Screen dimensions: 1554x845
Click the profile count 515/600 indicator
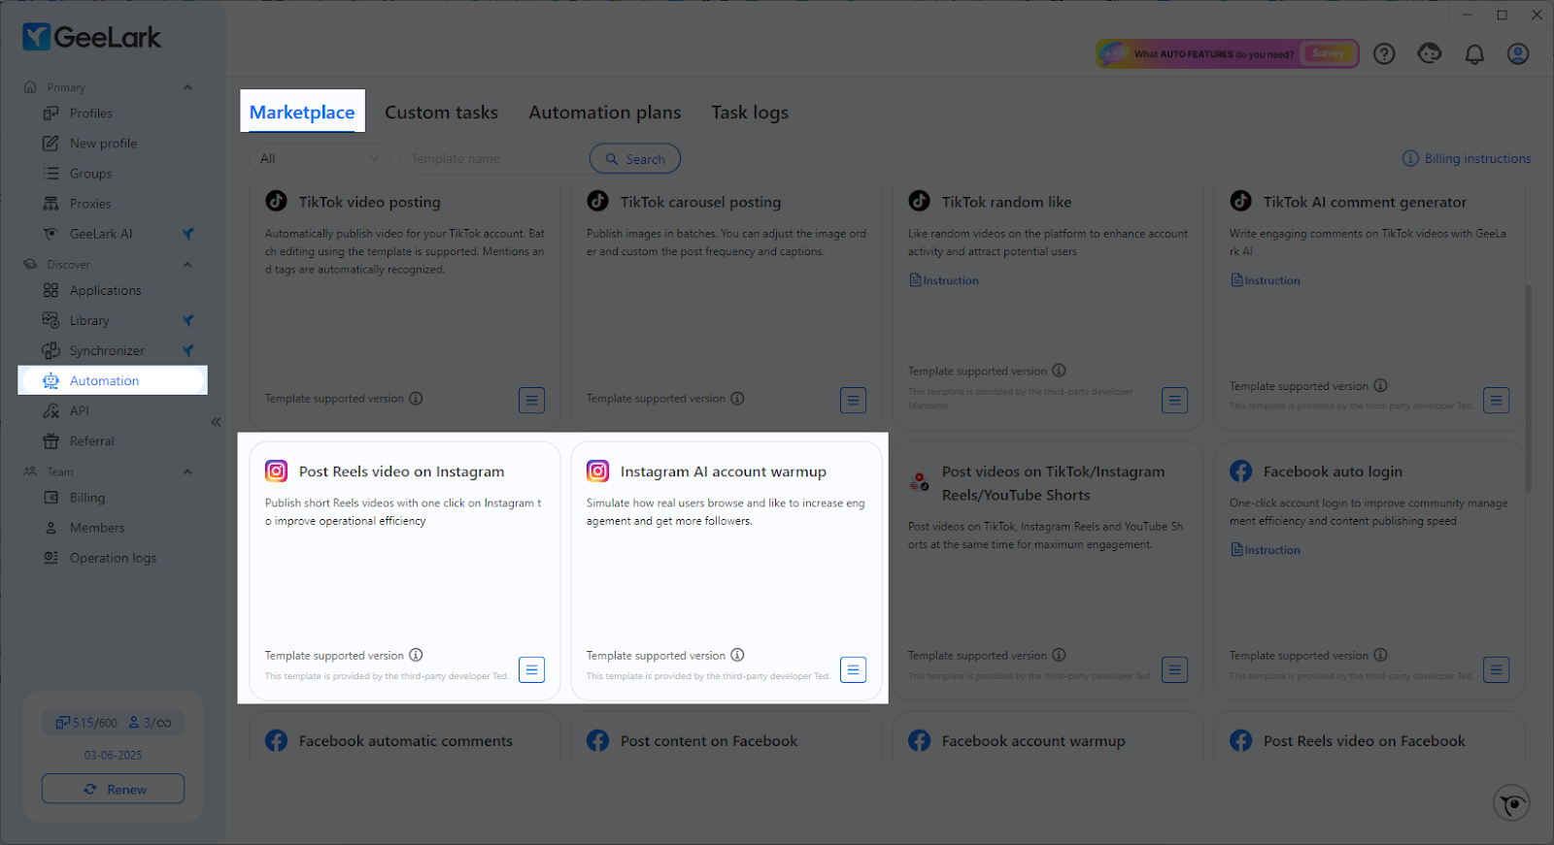click(x=85, y=723)
